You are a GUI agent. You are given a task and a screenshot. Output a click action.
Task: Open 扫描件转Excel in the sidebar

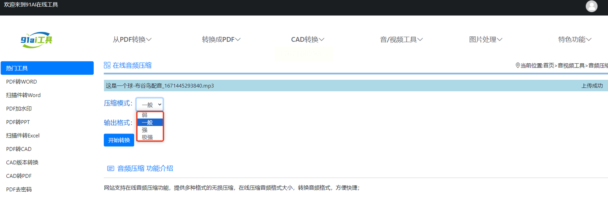23,136
